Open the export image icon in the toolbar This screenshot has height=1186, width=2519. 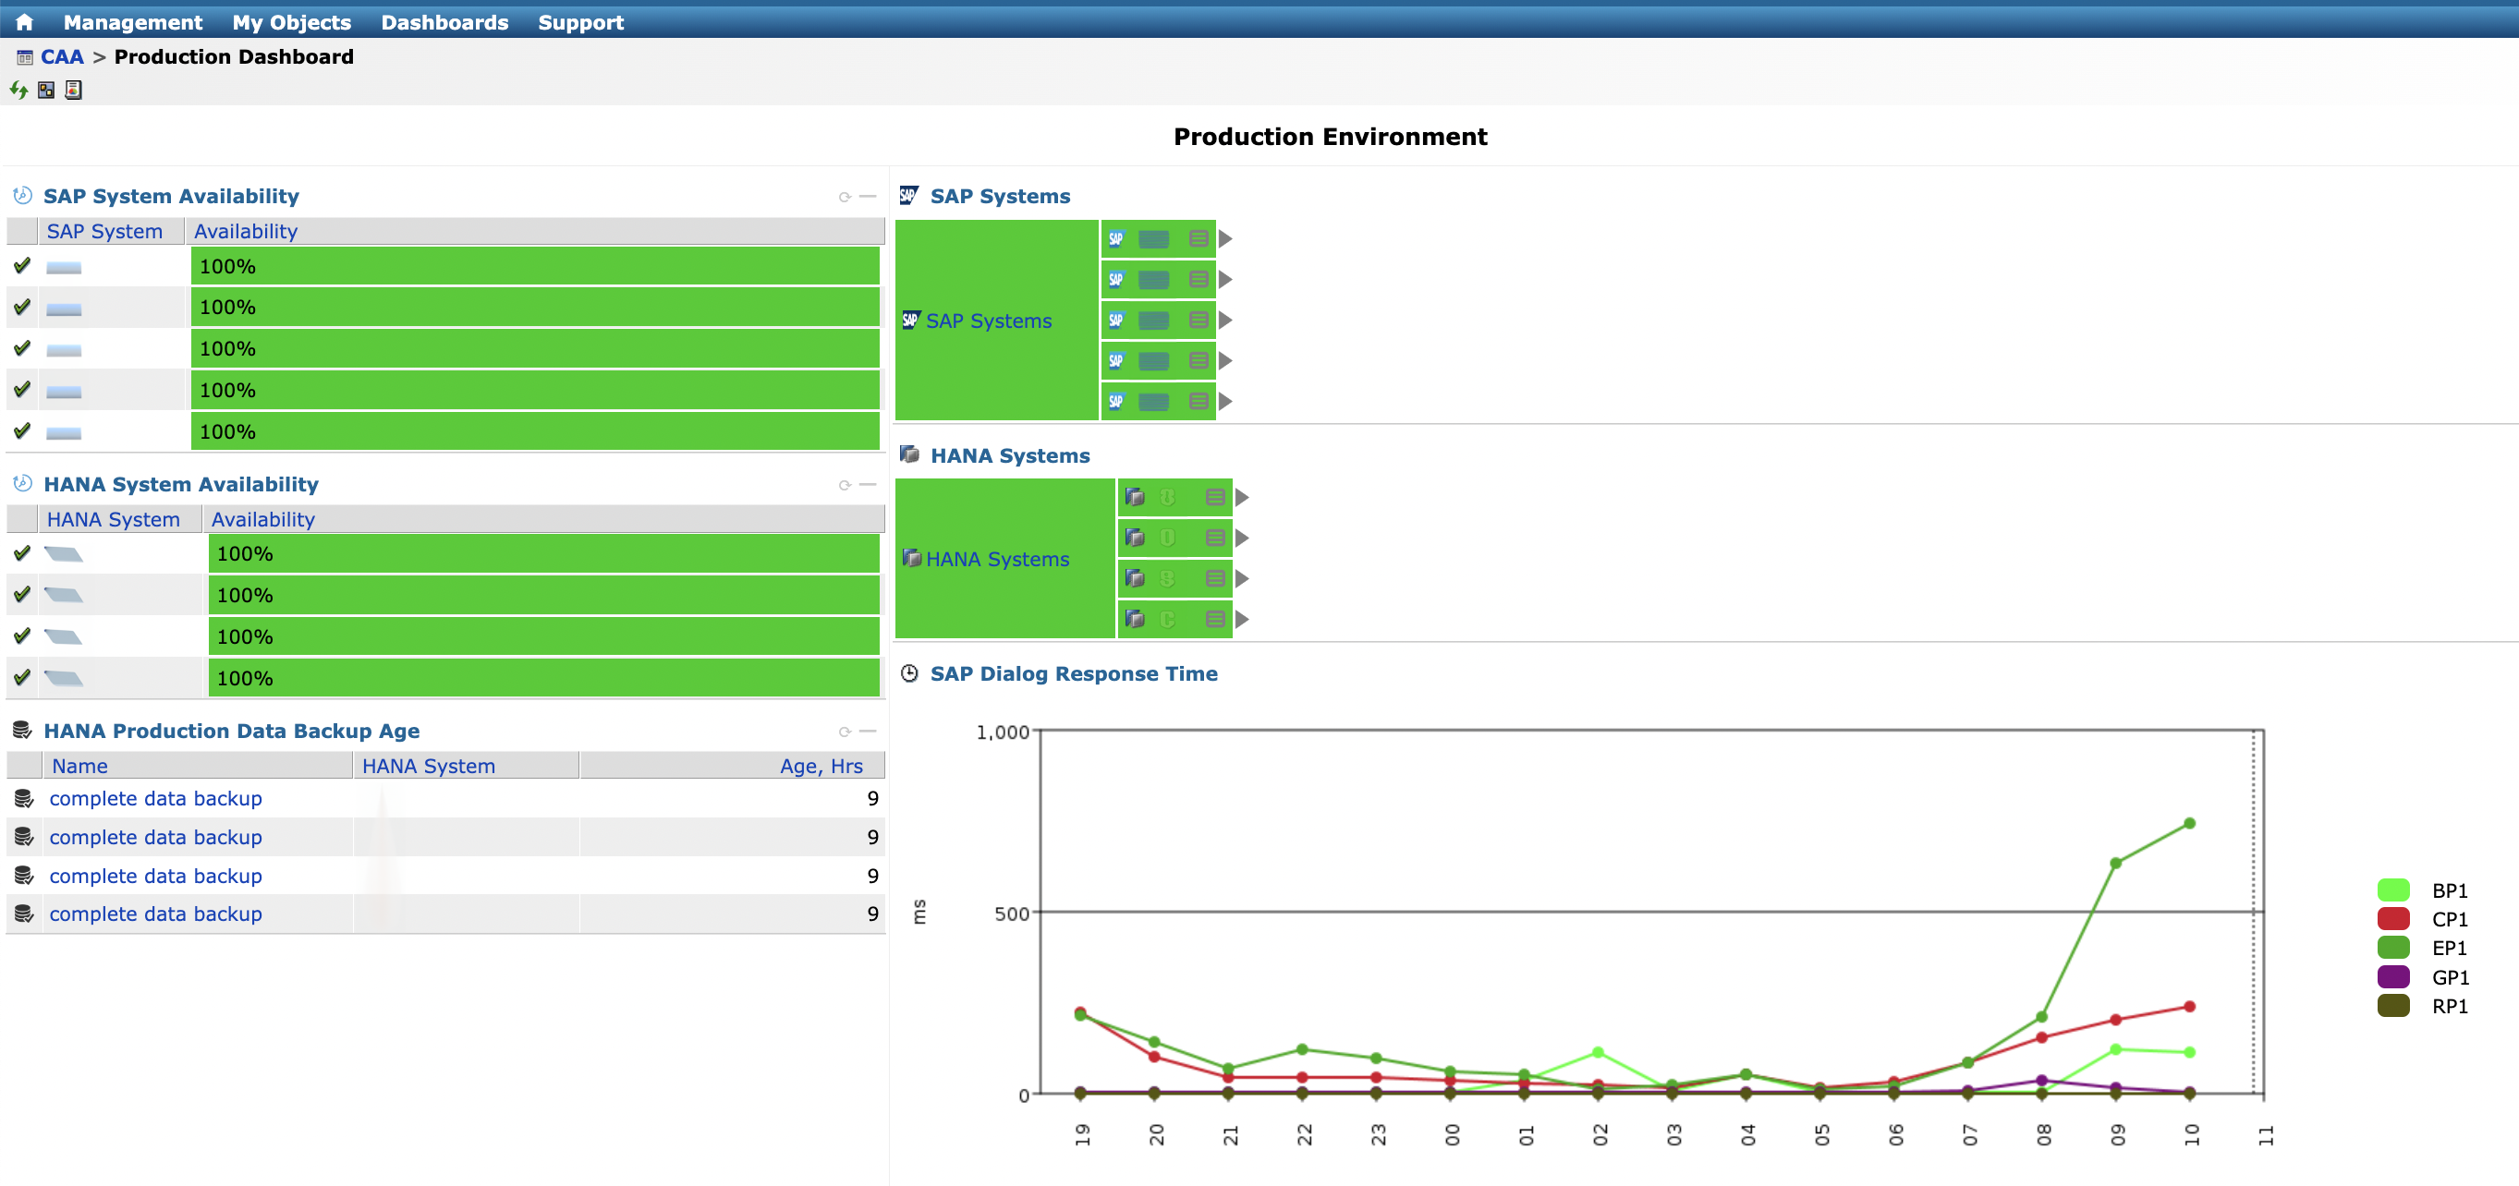(45, 90)
